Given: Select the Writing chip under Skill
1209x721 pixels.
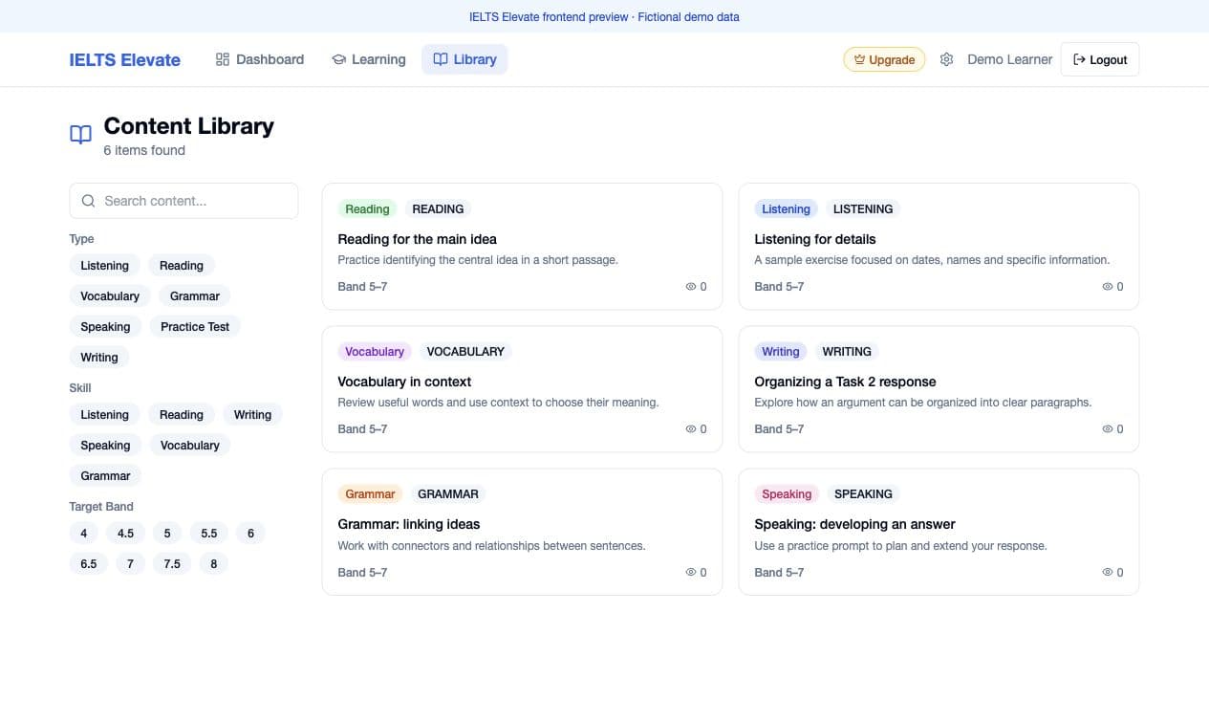Looking at the screenshot, I should click(x=252, y=415).
